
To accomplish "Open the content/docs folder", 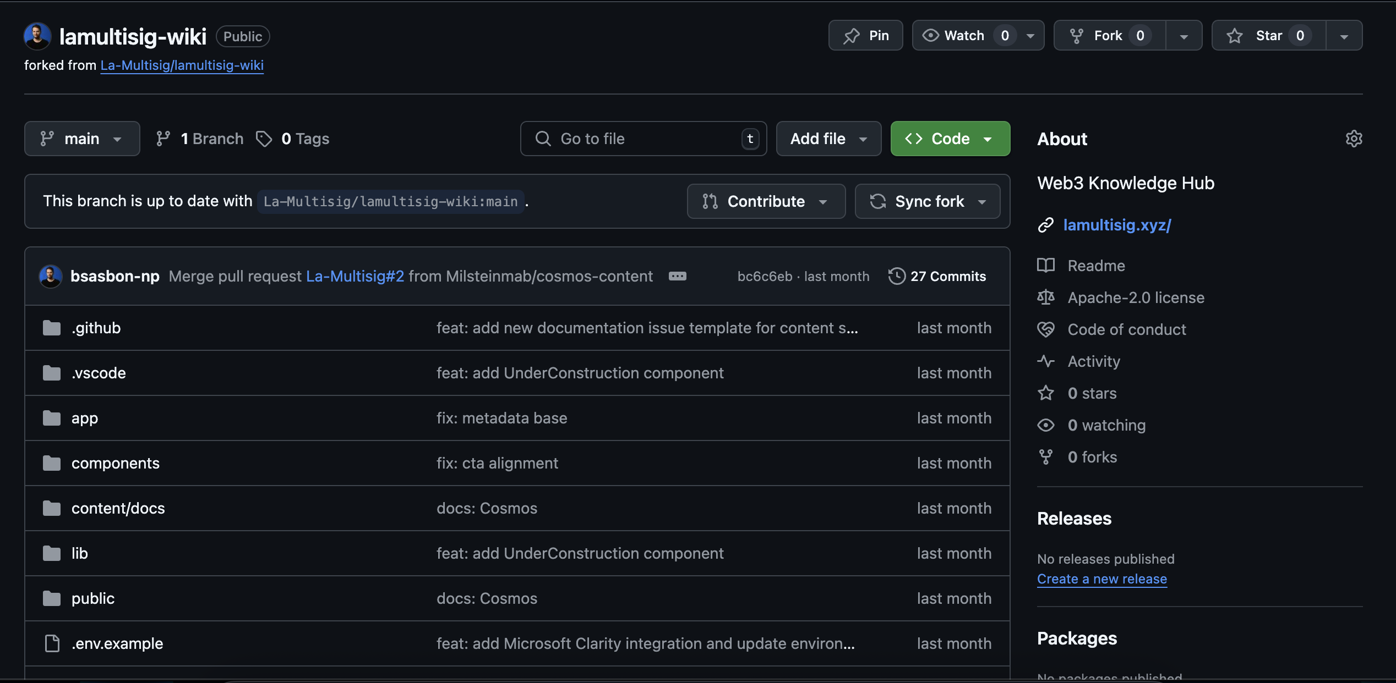I will click(118, 508).
